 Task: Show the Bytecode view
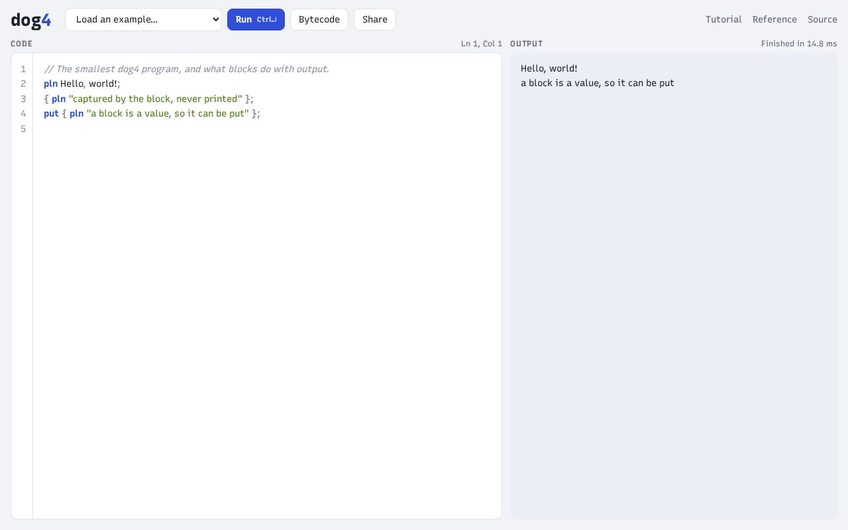tap(319, 19)
